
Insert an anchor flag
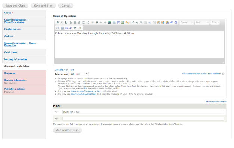click(118, 22)
